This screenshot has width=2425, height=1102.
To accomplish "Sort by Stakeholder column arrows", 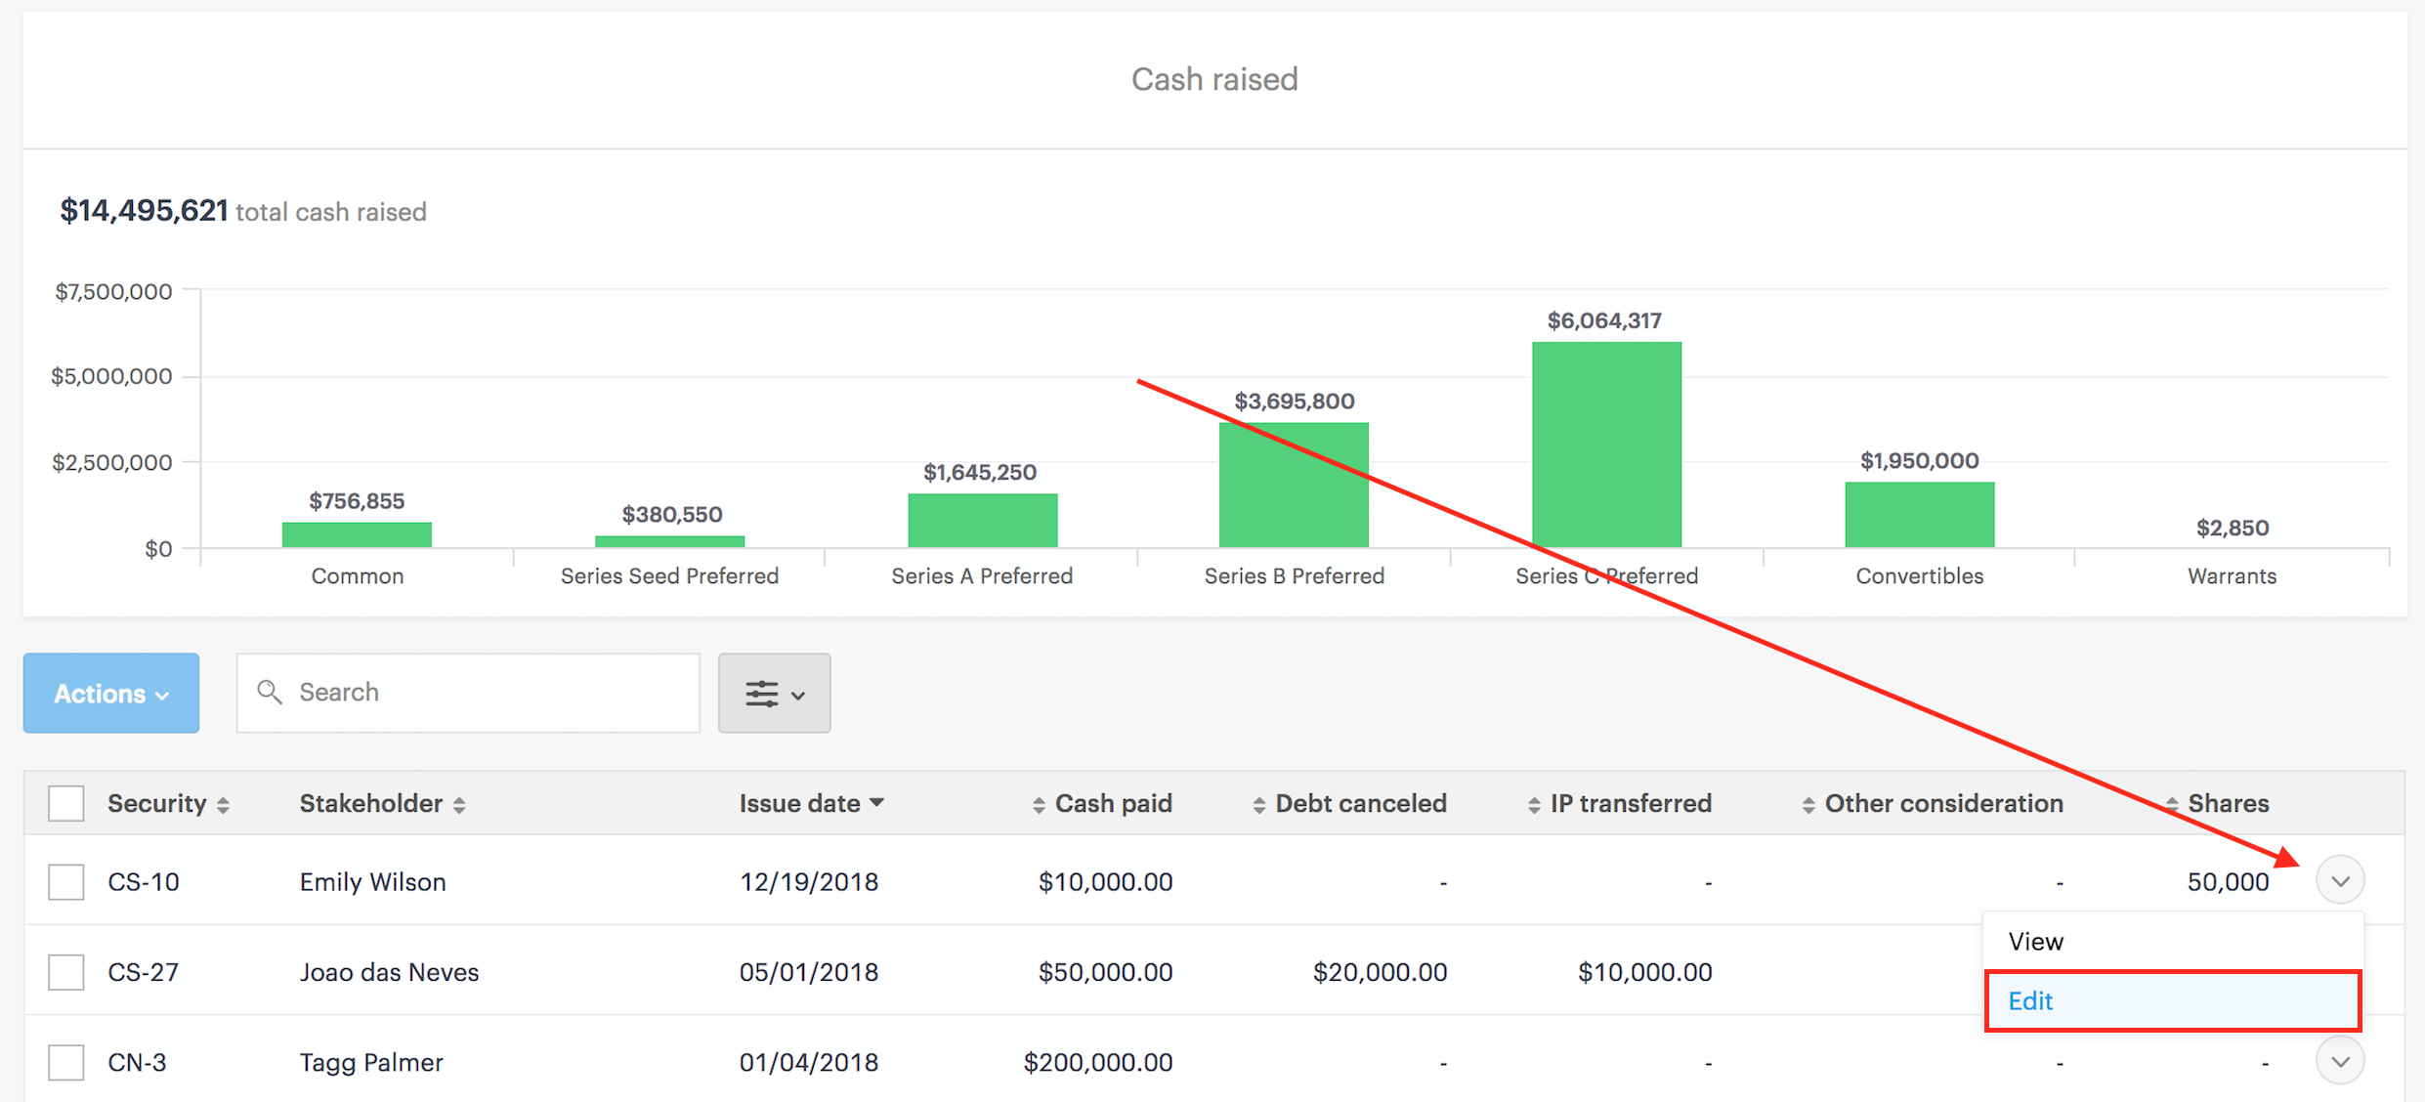I will [459, 805].
